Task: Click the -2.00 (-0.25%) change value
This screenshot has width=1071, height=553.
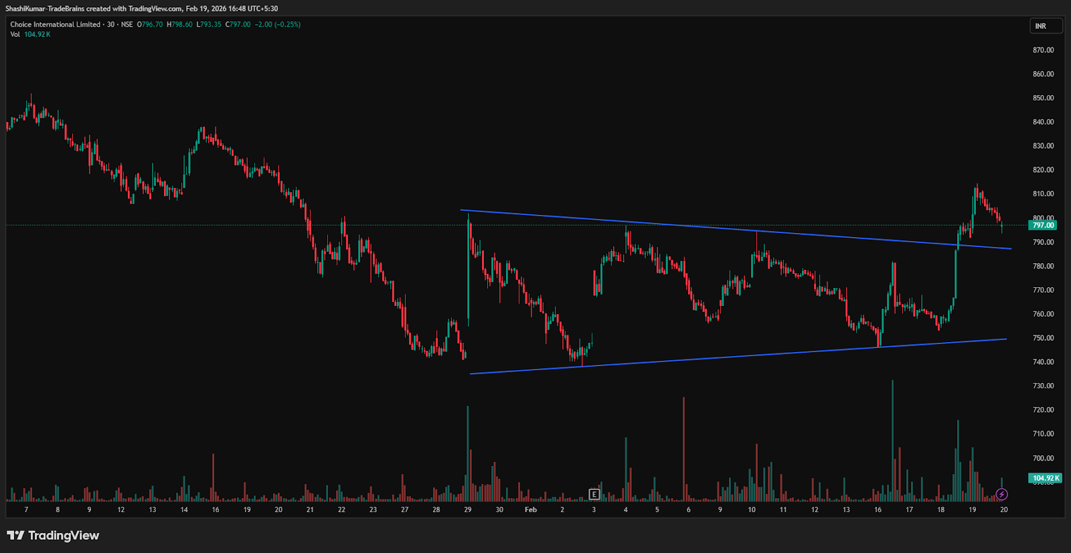Action: (x=278, y=25)
